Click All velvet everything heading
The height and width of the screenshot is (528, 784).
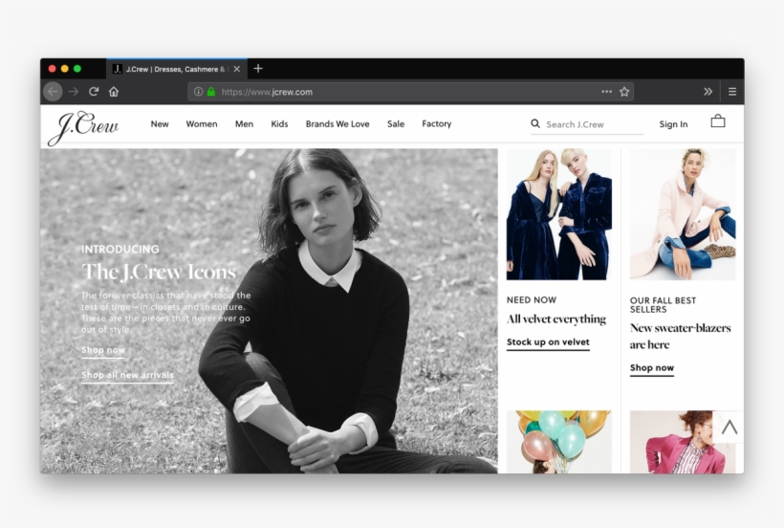point(556,319)
